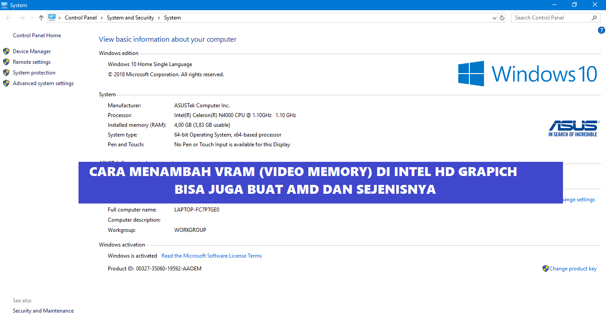The width and height of the screenshot is (606, 321).
Task: Open Remote settings link
Action: (x=32, y=62)
